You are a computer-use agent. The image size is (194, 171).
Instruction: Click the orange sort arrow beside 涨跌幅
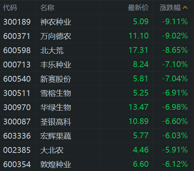tap(185, 8)
